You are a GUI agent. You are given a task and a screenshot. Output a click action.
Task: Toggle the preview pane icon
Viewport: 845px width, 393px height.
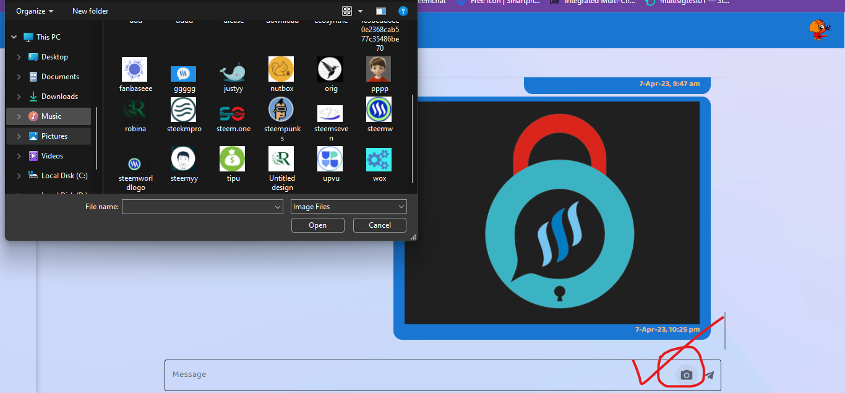(380, 11)
